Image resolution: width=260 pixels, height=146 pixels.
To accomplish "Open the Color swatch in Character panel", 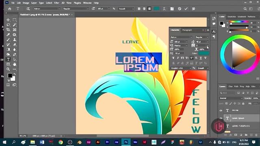I will (204, 53).
